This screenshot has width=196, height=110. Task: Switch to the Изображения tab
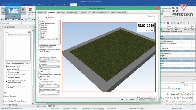pos(61,13)
